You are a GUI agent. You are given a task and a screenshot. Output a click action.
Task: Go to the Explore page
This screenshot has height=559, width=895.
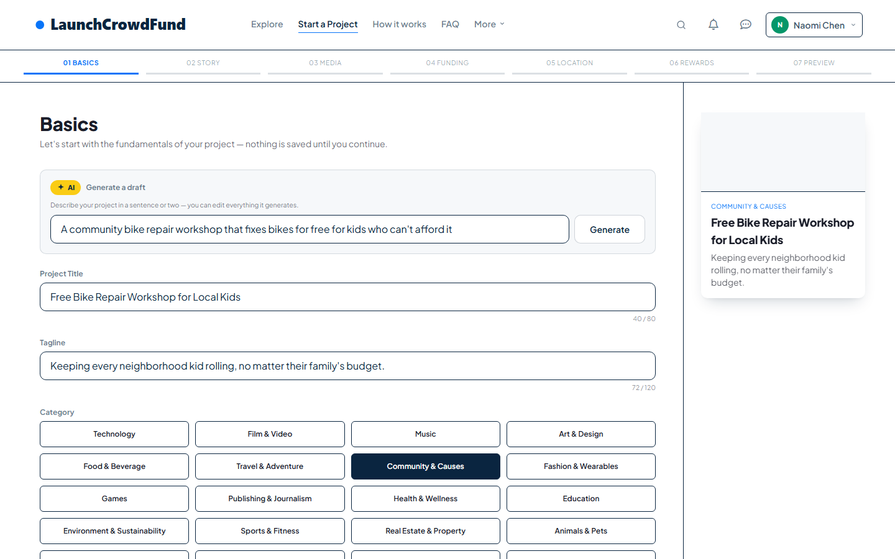point(267,24)
